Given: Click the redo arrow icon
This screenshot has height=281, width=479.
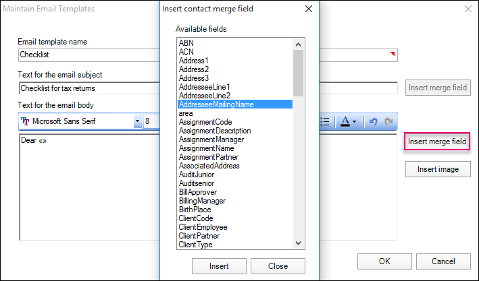Looking at the screenshot, I should [x=388, y=121].
